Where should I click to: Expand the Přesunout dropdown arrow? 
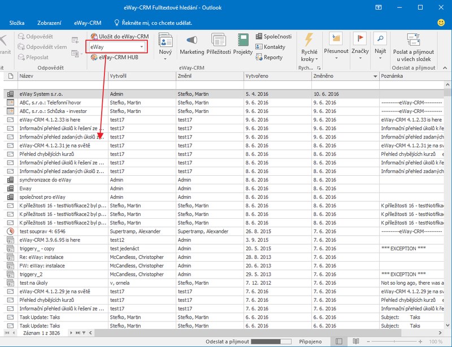tap(336, 58)
